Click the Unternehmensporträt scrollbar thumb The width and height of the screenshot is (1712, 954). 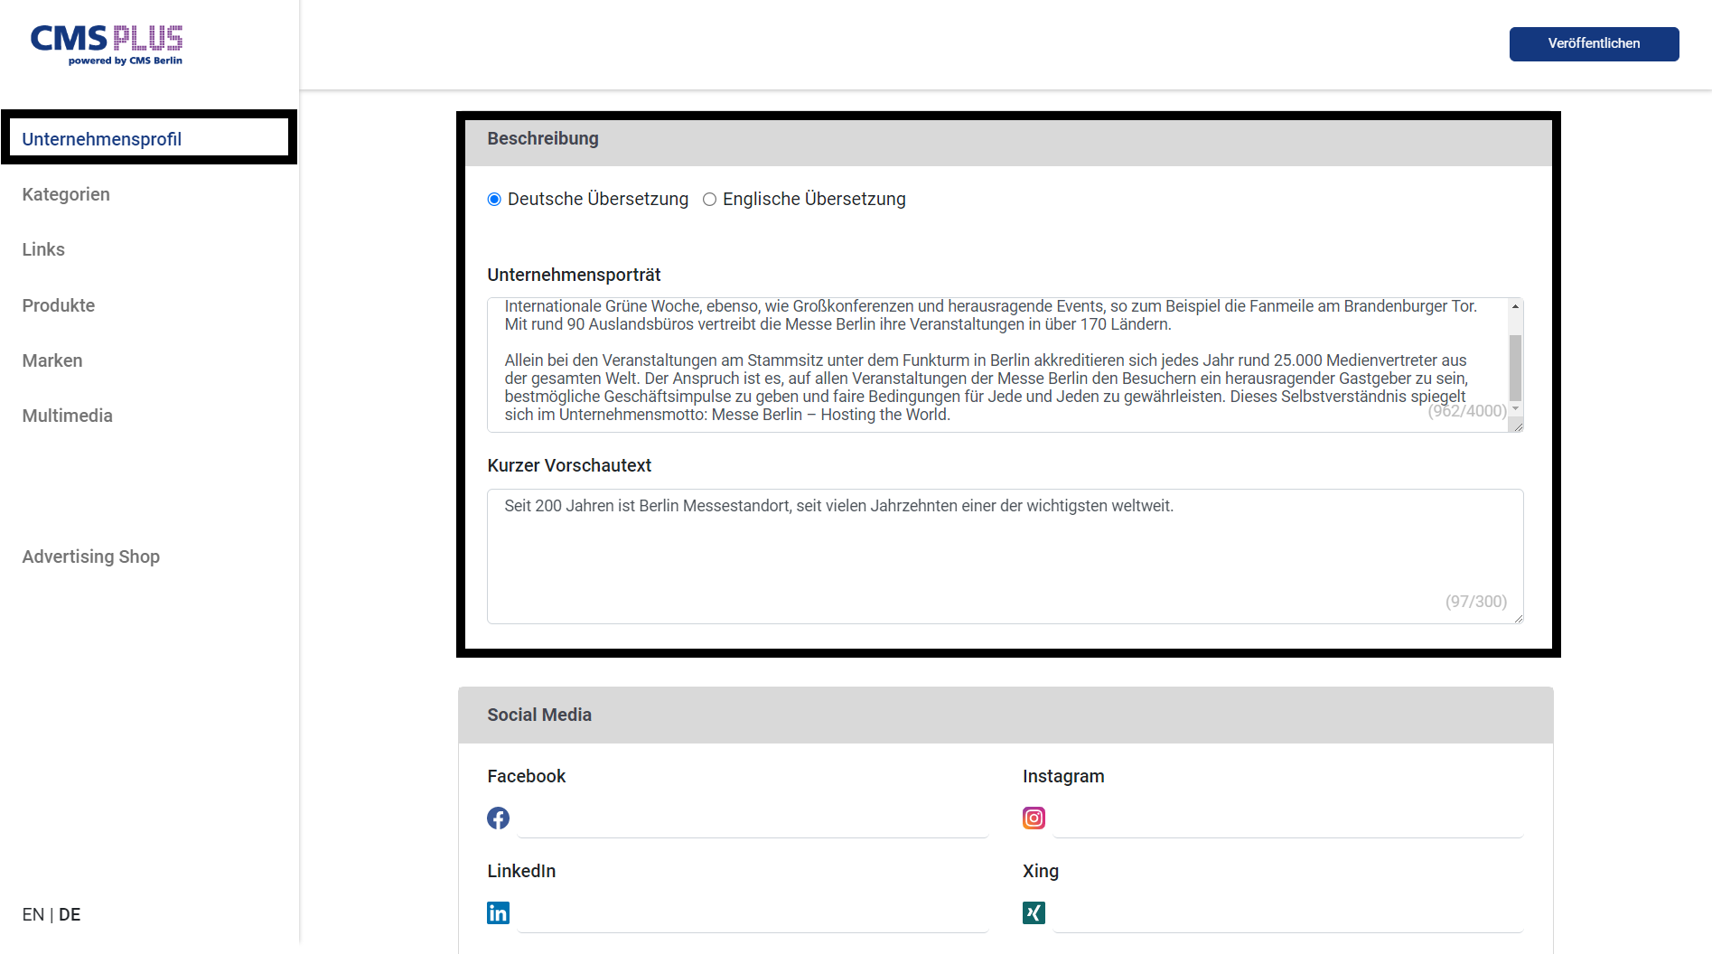(x=1516, y=368)
